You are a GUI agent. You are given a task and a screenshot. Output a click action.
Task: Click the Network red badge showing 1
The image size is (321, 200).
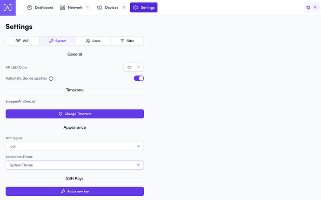click(x=88, y=7)
